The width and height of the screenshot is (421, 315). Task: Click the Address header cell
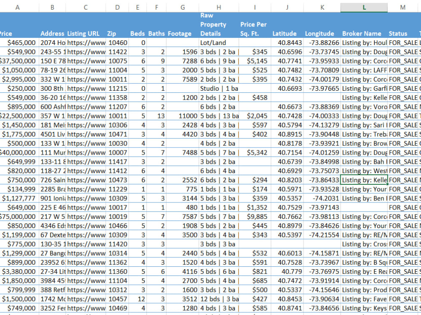52,25
